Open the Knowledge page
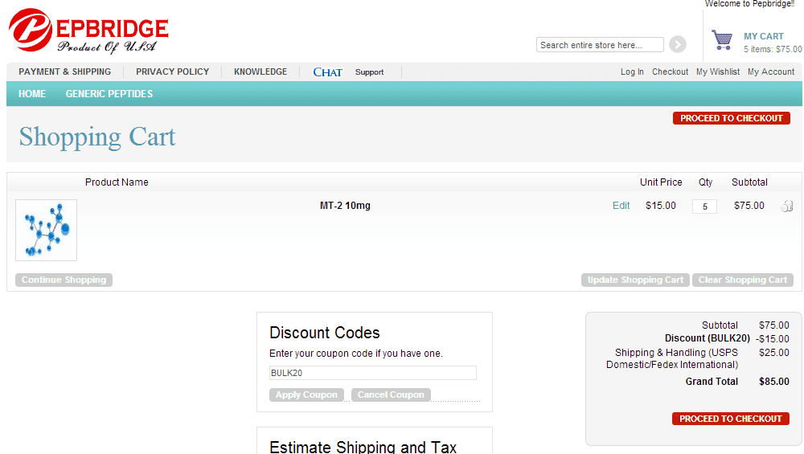Image resolution: width=804 pixels, height=454 pixels. tap(260, 72)
